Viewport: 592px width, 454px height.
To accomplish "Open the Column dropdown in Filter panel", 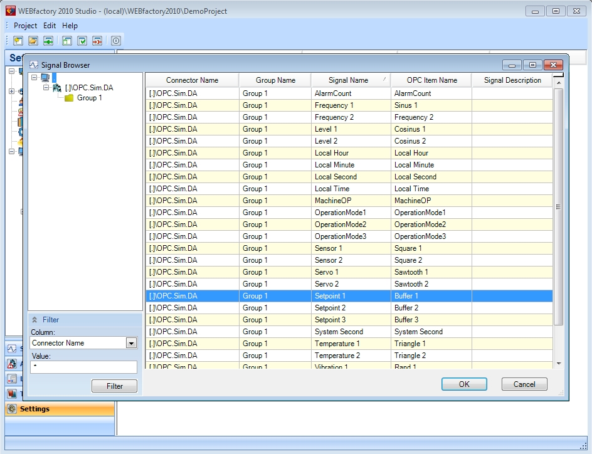I will (131, 343).
